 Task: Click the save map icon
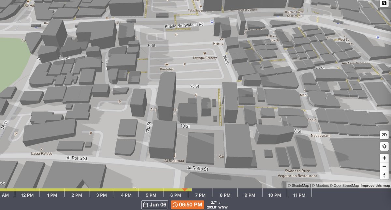(x=384, y=4)
